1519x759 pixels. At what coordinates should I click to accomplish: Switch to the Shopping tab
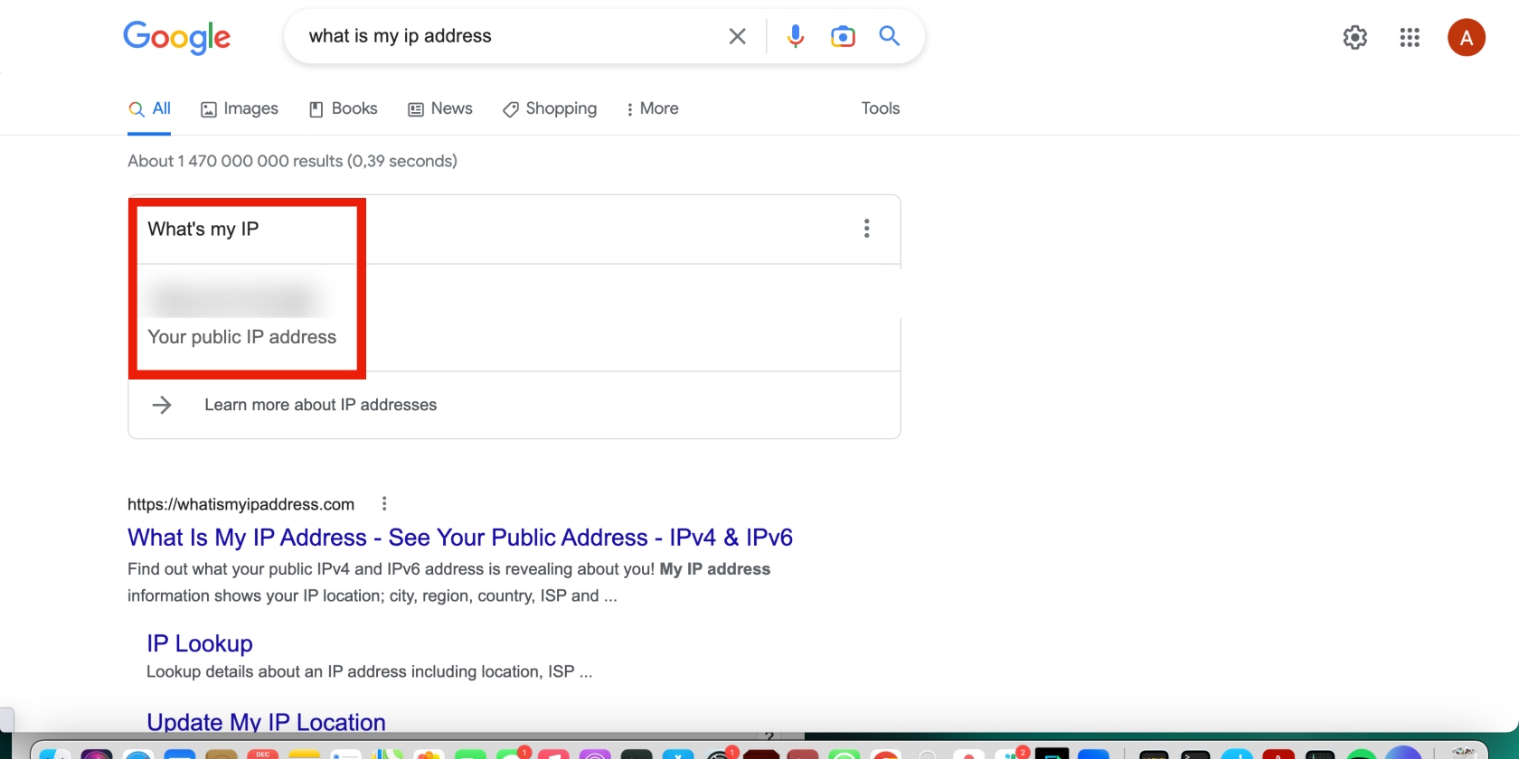pyautogui.click(x=550, y=108)
